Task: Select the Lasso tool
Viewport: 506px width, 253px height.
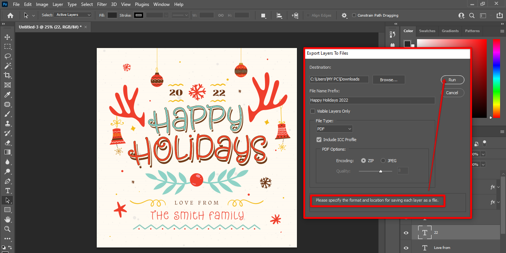Action: [7, 56]
